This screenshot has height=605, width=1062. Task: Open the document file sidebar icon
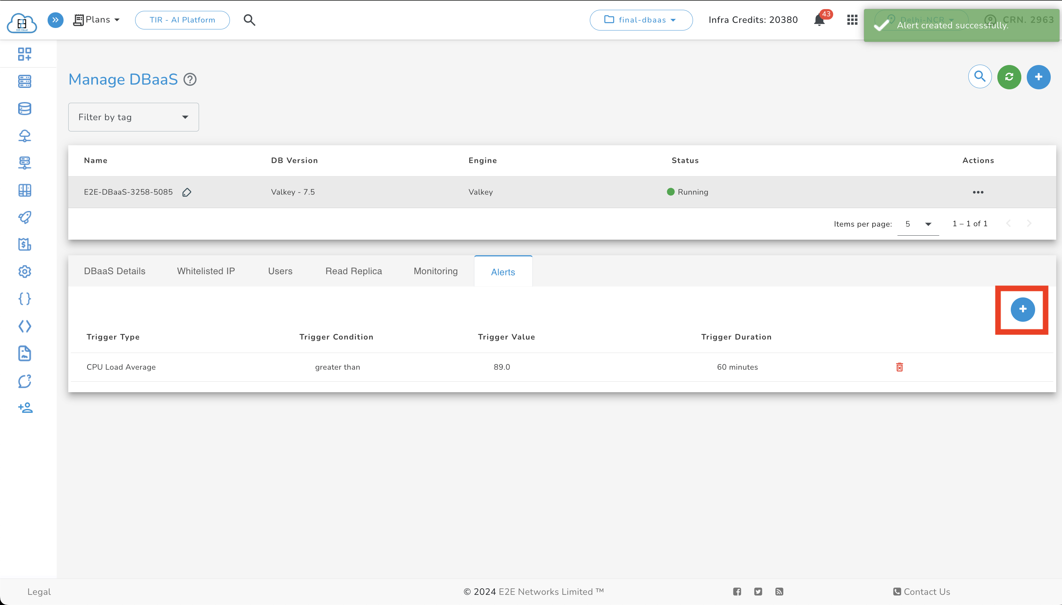(x=24, y=353)
